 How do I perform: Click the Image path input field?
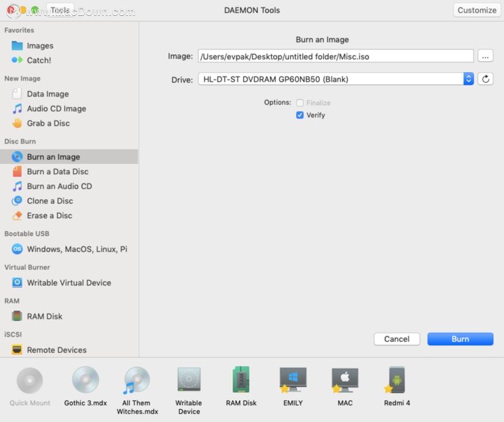tap(335, 56)
